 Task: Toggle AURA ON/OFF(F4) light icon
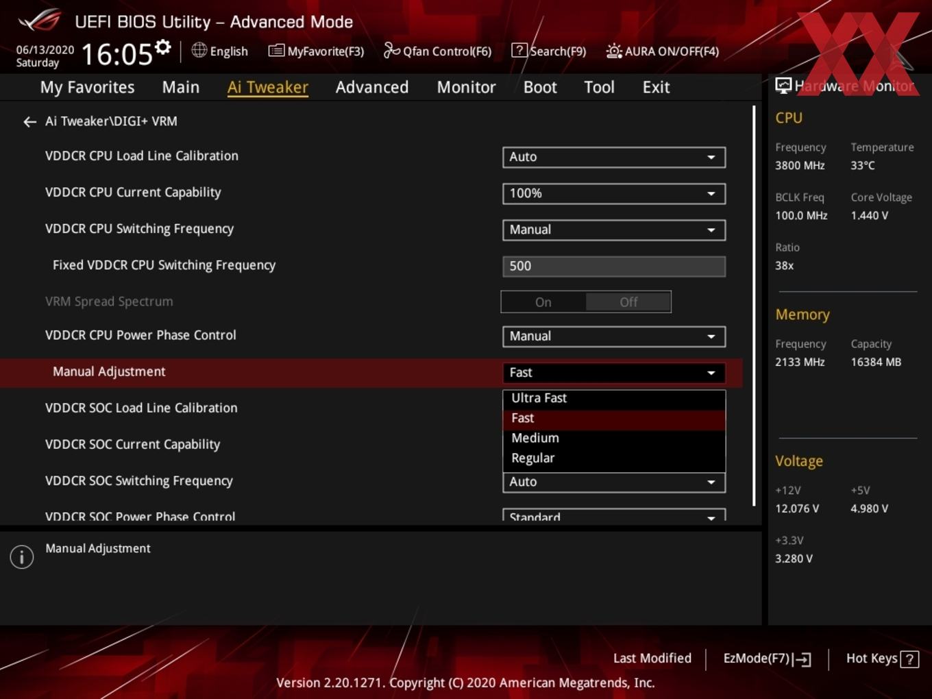614,51
